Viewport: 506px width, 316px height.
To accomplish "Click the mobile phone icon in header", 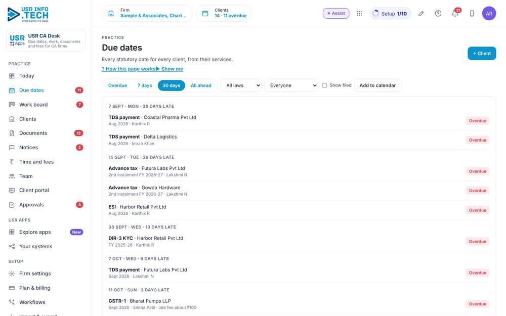I will pyautogui.click(x=472, y=14).
